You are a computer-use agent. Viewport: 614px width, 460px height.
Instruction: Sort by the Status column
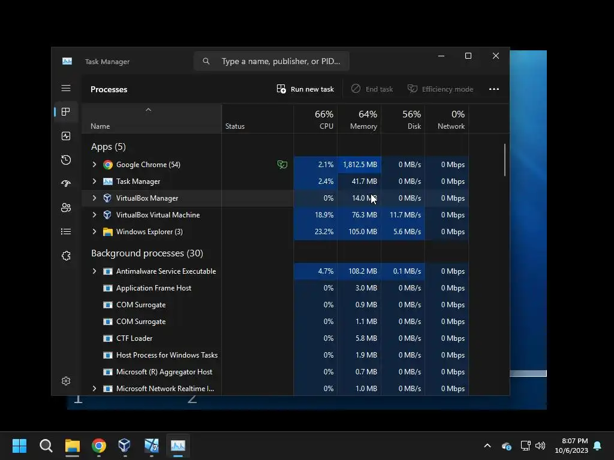(x=258, y=119)
